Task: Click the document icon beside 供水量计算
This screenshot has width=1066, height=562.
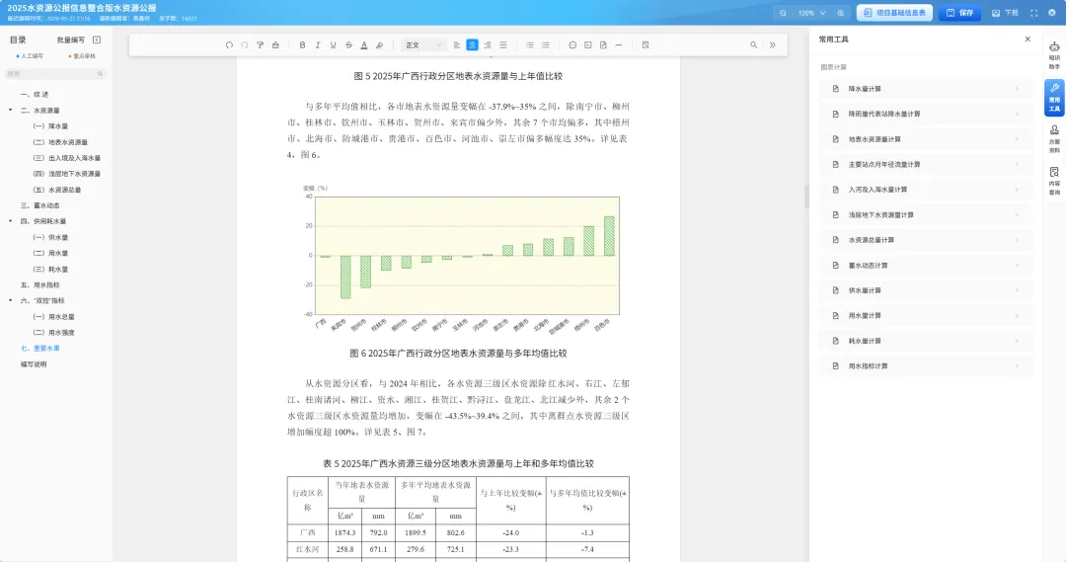Action: coord(836,290)
